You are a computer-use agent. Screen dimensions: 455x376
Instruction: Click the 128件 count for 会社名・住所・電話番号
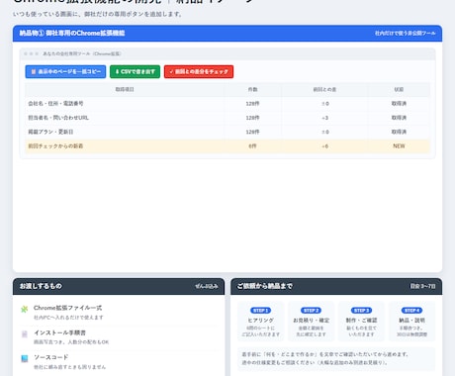point(252,104)
